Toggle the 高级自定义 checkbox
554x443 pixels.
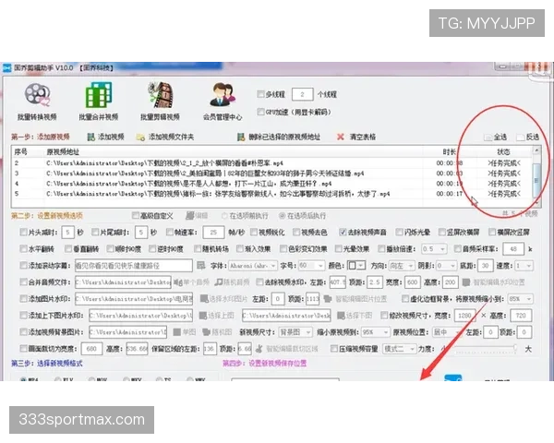tap(136, 215)
